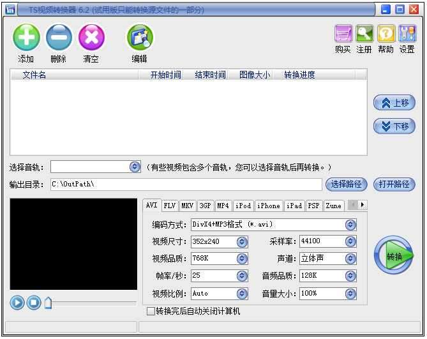Enable auto shutdown after conversion checkbox
The width and height of the screenshot is (427, 339).
click(x=151, y=311)
